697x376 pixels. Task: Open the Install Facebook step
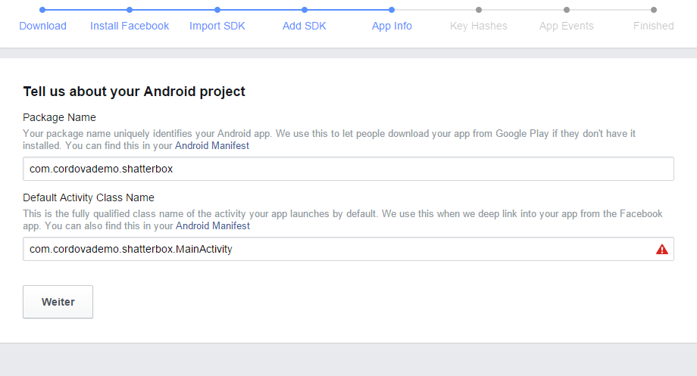pyautogui.click(x=130, y=26)
